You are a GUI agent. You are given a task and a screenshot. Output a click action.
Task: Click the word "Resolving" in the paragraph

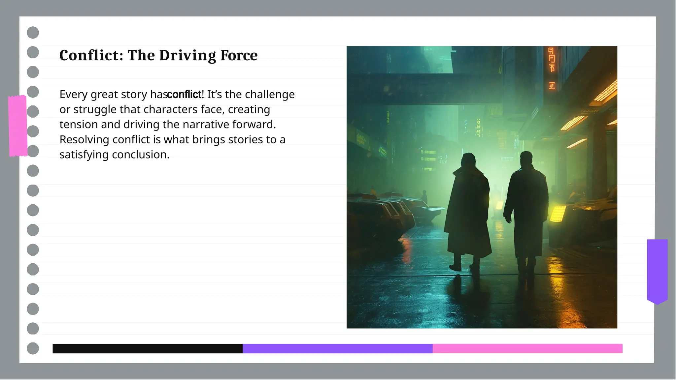84,140
